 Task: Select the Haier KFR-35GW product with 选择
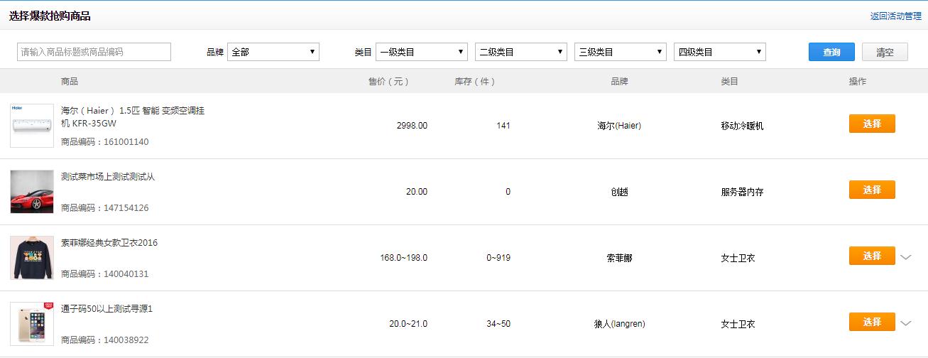coord(872,124)
